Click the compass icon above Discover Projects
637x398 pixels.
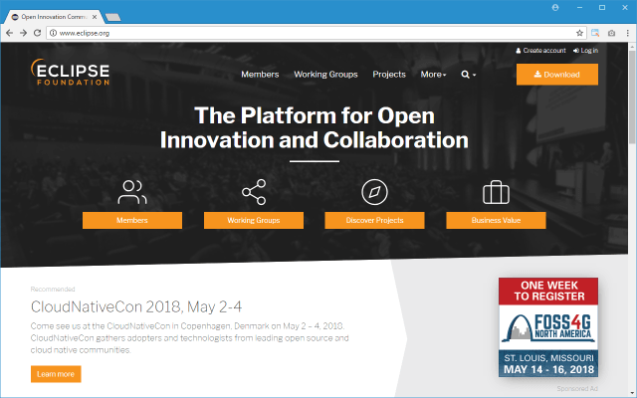pos(374,192)
